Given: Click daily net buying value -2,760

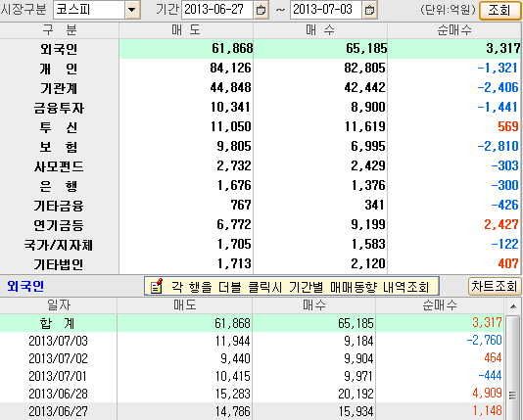Looking at the screenshot, I should click(484, 341).
